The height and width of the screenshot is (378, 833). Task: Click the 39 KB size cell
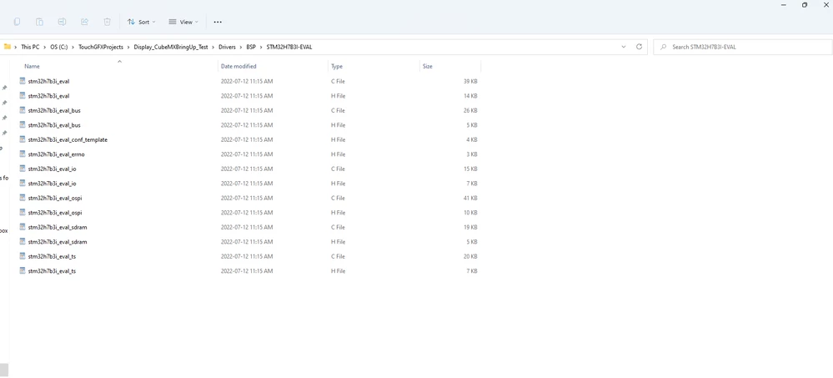click(470, 81)
